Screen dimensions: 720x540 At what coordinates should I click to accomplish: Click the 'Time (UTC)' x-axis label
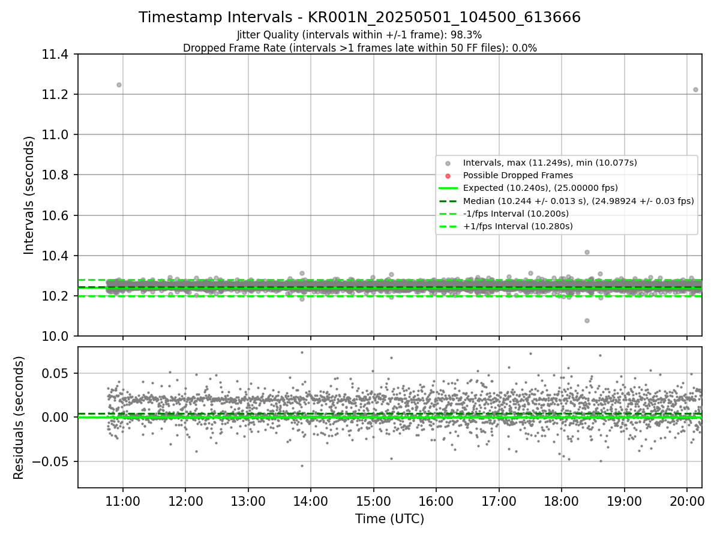point(389,519)
